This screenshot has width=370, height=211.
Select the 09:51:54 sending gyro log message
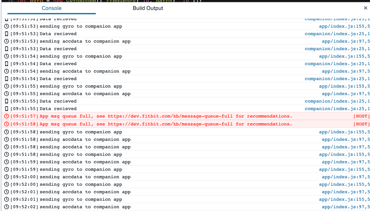(81, 56)
